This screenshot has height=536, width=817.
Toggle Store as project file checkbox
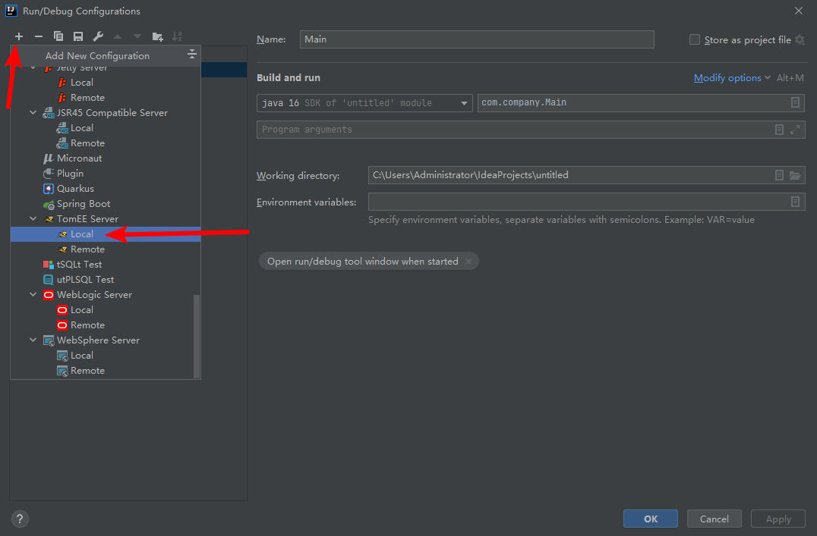pyautogui.click(x=695, y=39)
